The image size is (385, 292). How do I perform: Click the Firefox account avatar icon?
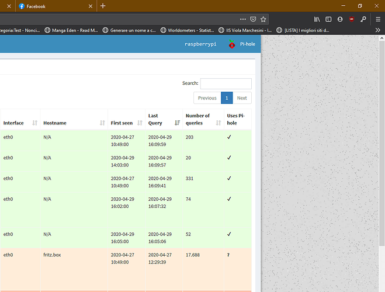click(340, 19)
